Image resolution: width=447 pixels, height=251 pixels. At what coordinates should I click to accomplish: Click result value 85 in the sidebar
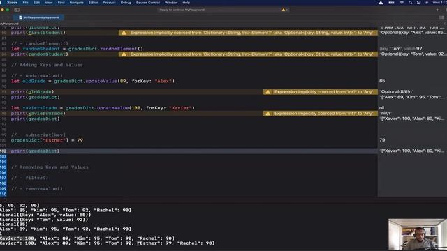point(382,81)
